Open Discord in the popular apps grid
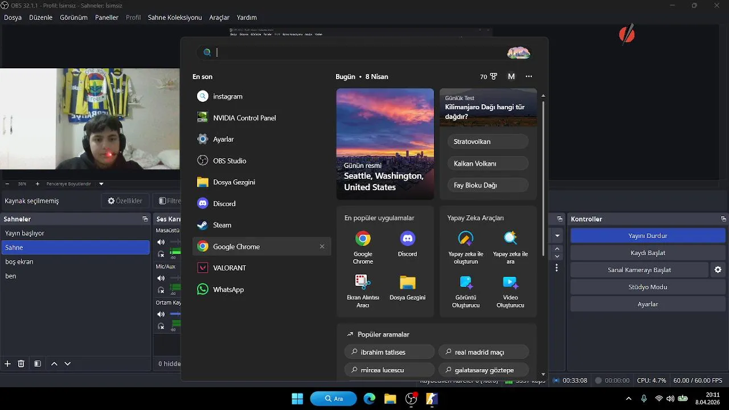Image resolution: width=729 pixels, height=410 pixels. tap(407, 245)
